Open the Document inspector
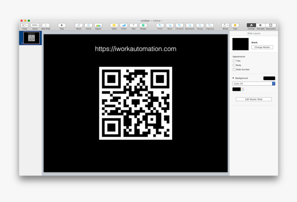The image size is (297, 202). (x=271, y=25)
